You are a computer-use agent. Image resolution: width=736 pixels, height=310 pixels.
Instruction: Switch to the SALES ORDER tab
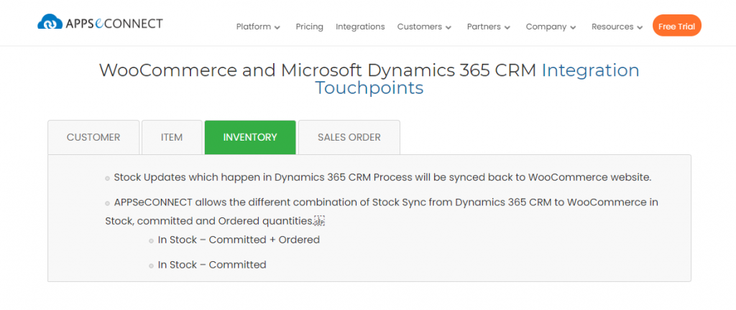point(349,137)
